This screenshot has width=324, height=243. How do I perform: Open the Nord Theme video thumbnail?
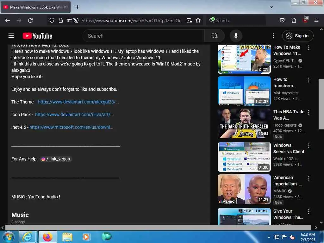point(244,216)
